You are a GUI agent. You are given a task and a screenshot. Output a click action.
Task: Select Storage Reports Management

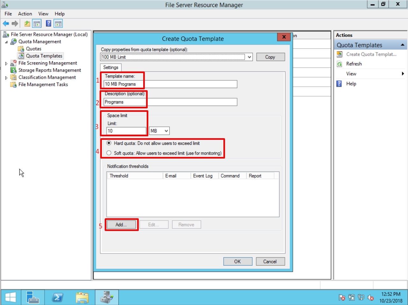[49, 70]
